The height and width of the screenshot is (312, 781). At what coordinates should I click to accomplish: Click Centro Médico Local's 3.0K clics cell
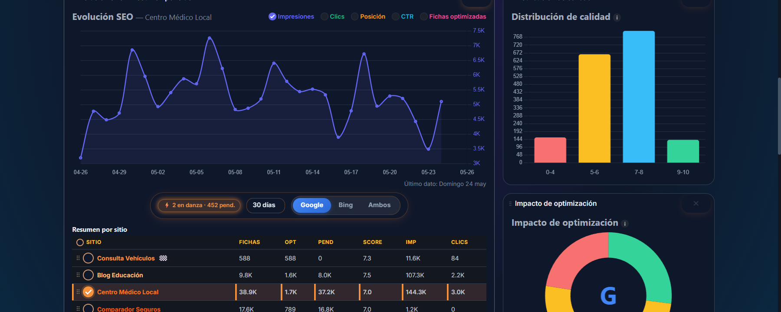point(458,292)
